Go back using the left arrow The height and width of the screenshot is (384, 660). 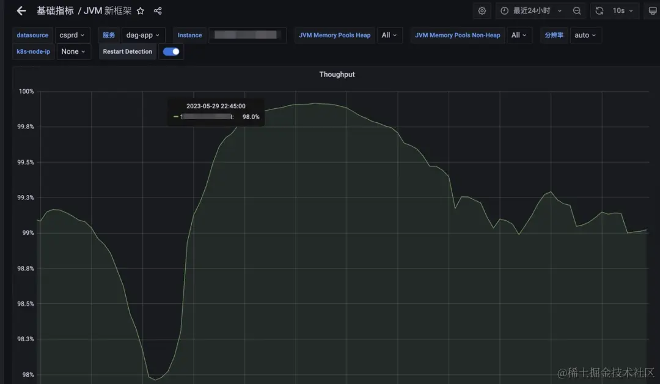coord(21,11)
